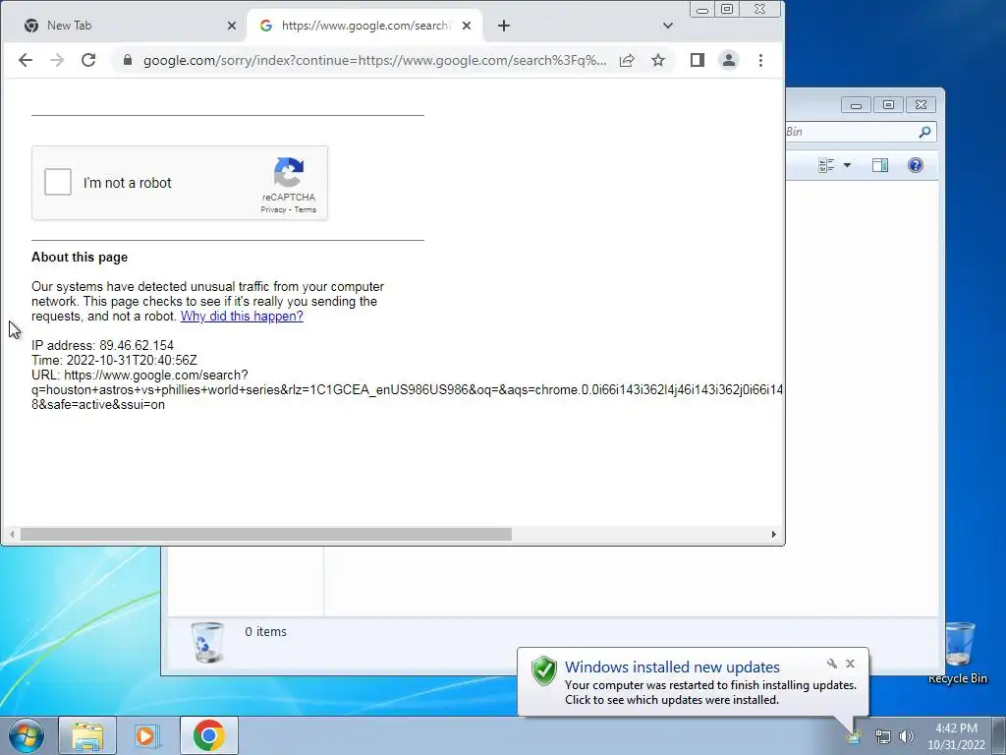
Task: Open the Chrome three-dot menu
Action: pos(761,60)
